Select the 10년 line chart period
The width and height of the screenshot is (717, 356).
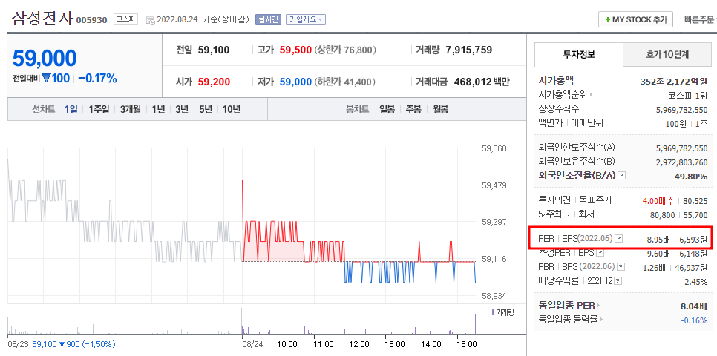pyautogui.click(x=232, y=109)
